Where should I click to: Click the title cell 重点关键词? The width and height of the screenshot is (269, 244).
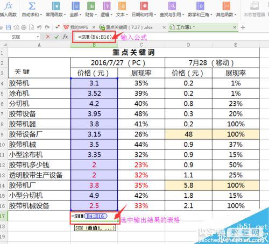tap(133, 53)
